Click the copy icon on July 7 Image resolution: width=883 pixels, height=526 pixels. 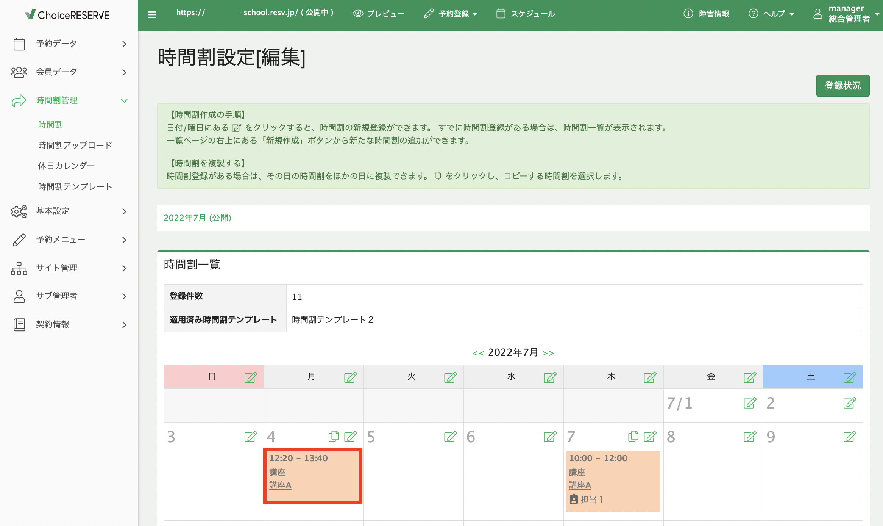click(633, 437)
